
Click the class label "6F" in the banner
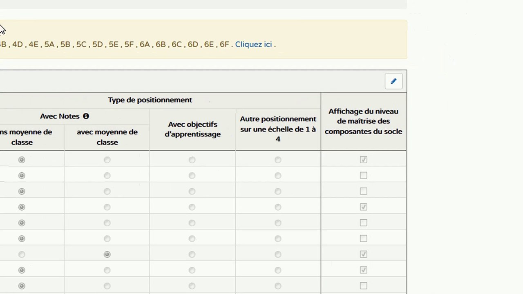pyautogui.click(x=224, y=44)
